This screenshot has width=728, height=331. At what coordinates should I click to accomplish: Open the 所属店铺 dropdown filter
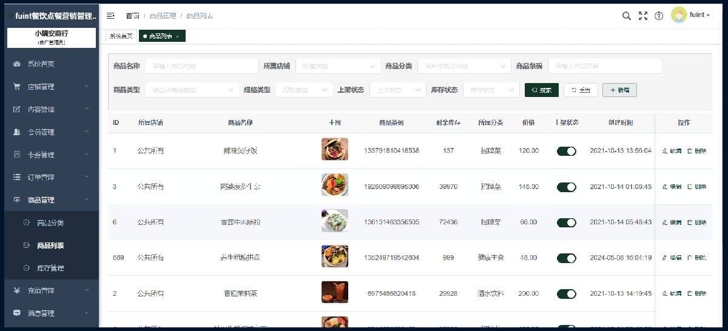point(339,66)
